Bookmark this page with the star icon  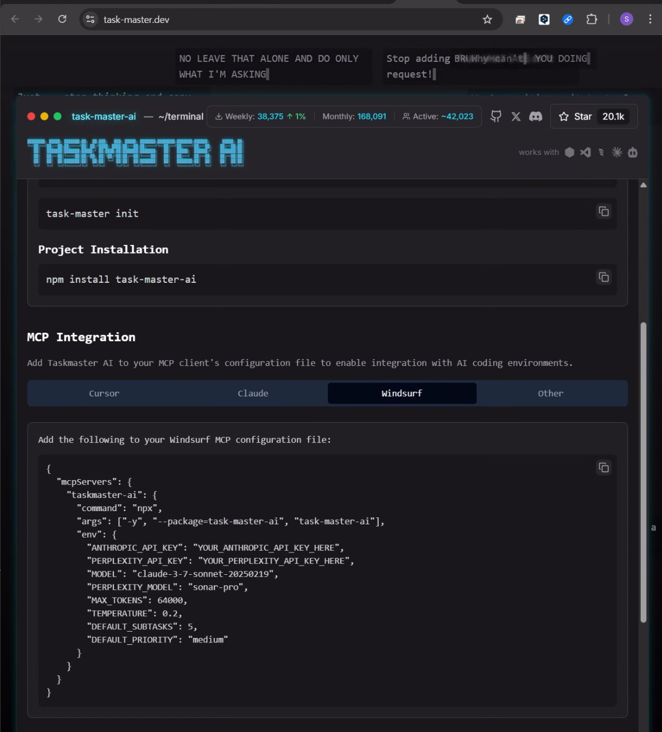487,20
